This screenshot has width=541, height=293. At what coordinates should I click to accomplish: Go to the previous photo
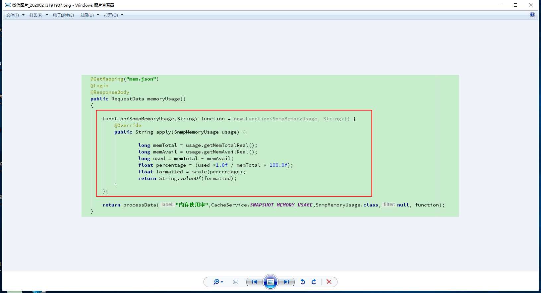tap(255, 282)
